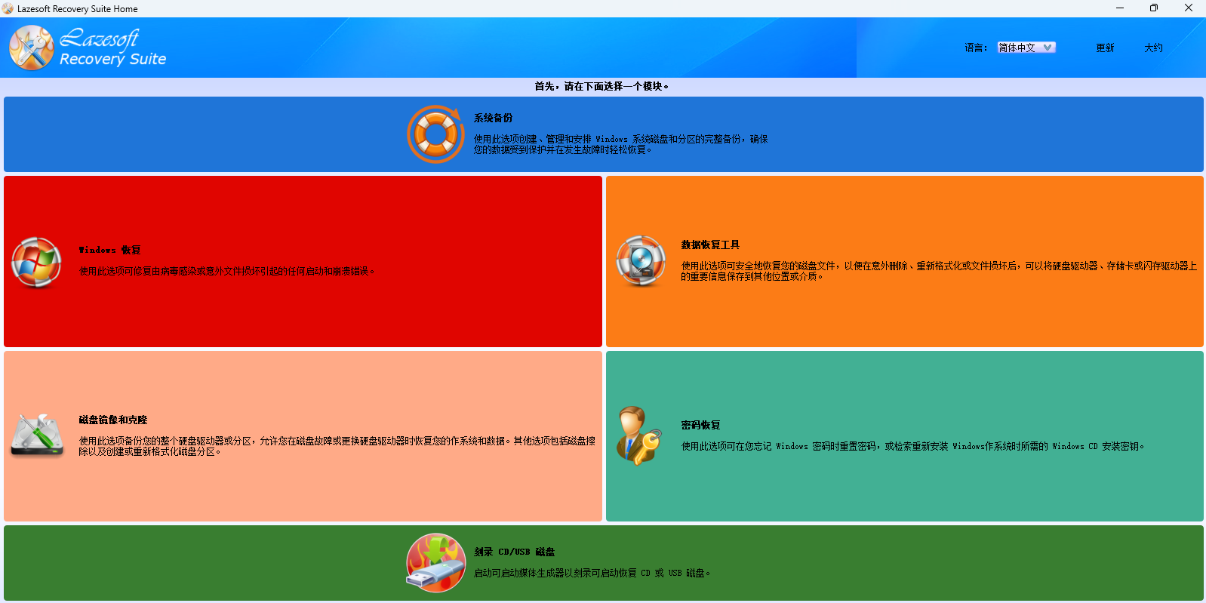
Task: Click the Windows 恢复 logo icon
Action: pos(36,262)
